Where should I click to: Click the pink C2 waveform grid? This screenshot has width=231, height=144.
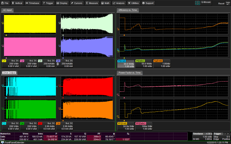(30, 47)
